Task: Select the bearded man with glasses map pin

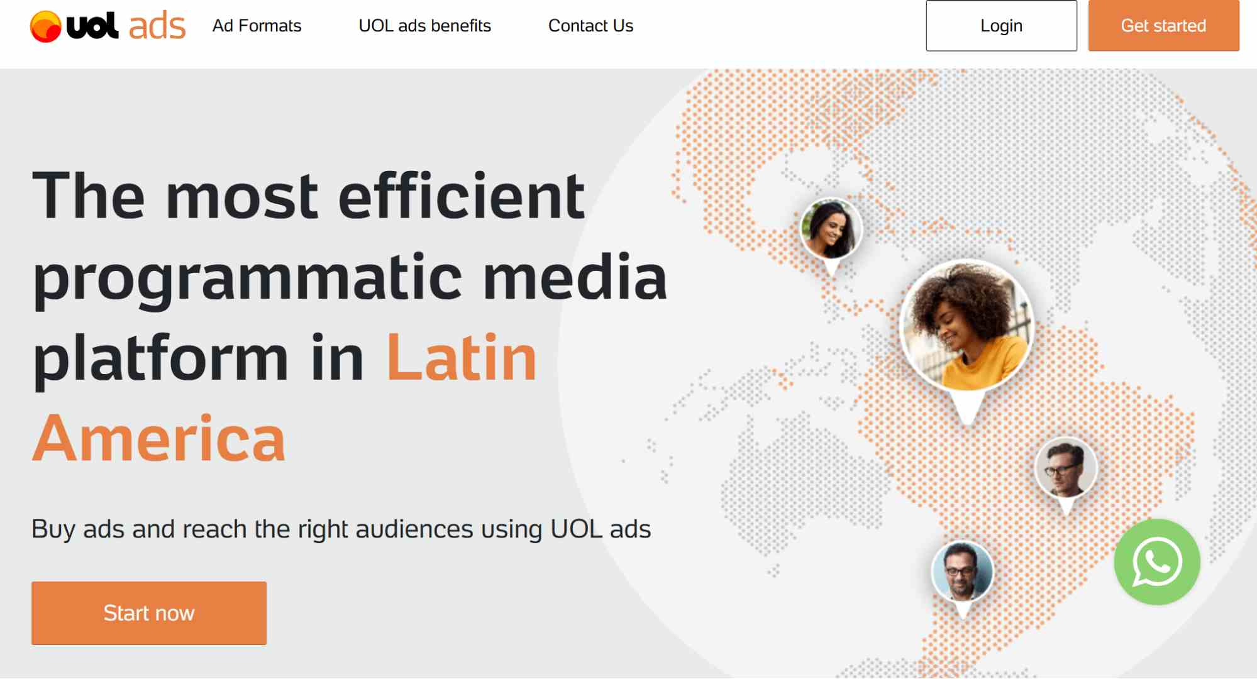Action: [x=962, y=572]
